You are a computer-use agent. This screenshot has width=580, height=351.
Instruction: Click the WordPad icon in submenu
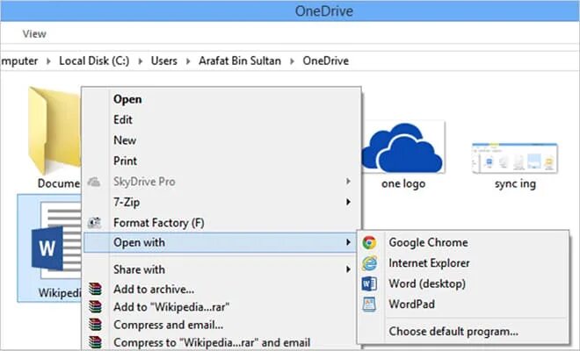pyautogui.click(x=369, y=304)
